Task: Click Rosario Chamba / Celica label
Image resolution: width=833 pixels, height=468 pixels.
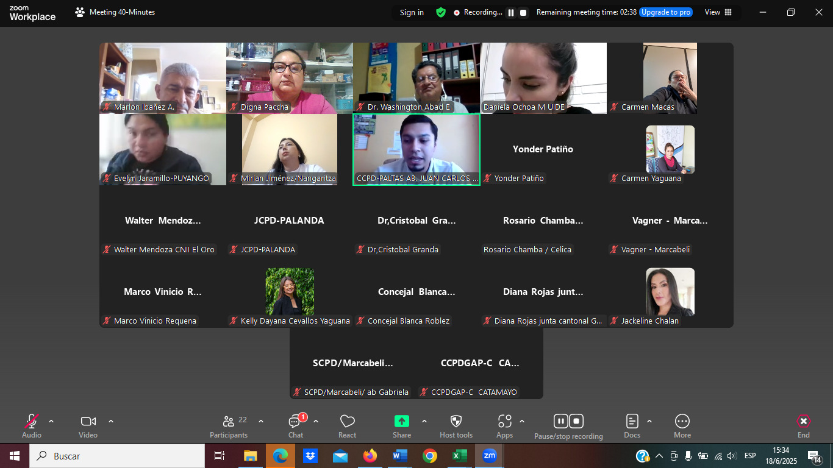Action: point(527,250)
